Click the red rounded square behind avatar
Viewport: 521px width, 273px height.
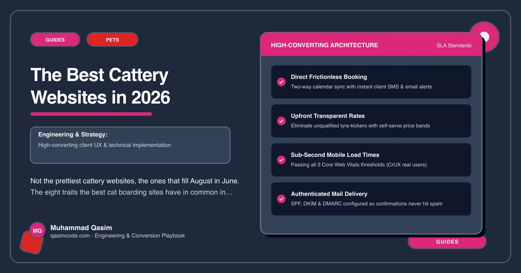32,242
